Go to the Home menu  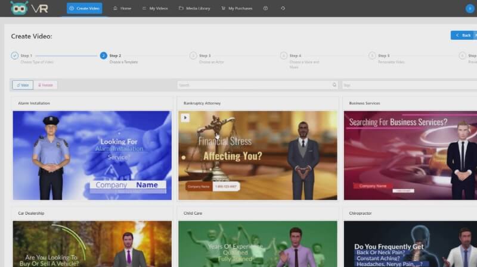pos(122,8)
